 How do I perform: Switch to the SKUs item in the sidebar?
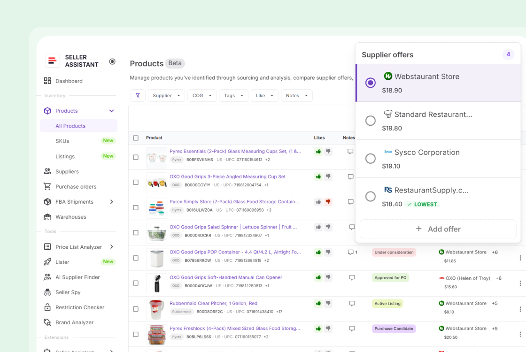[61, 141]
